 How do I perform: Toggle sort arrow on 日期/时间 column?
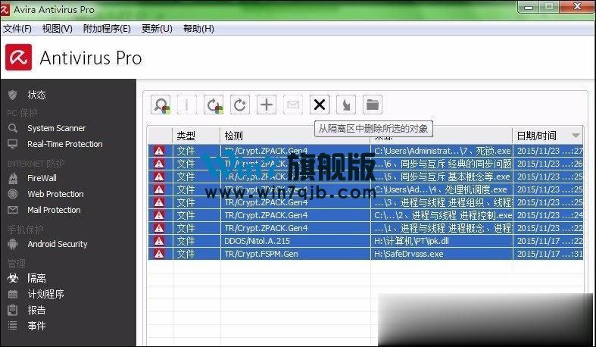576,136
